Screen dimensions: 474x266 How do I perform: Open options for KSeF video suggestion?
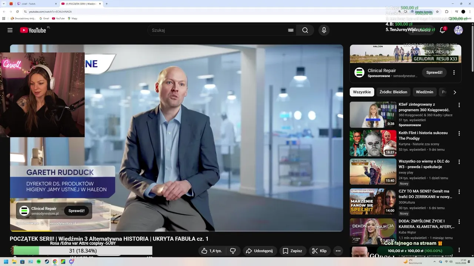(459, 105)
